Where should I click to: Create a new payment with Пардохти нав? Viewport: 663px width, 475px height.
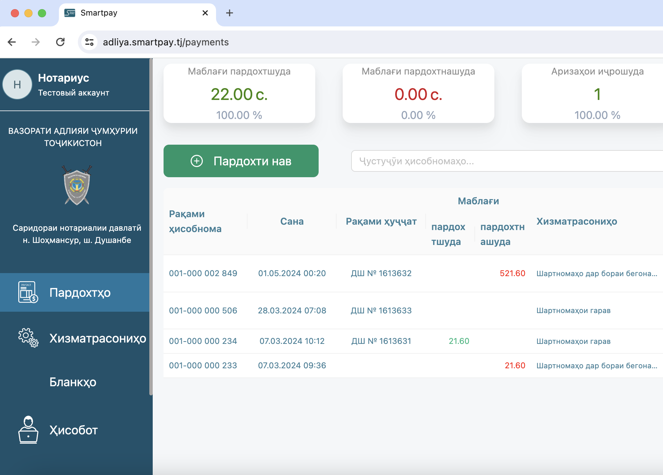click(x=241, y=161)
